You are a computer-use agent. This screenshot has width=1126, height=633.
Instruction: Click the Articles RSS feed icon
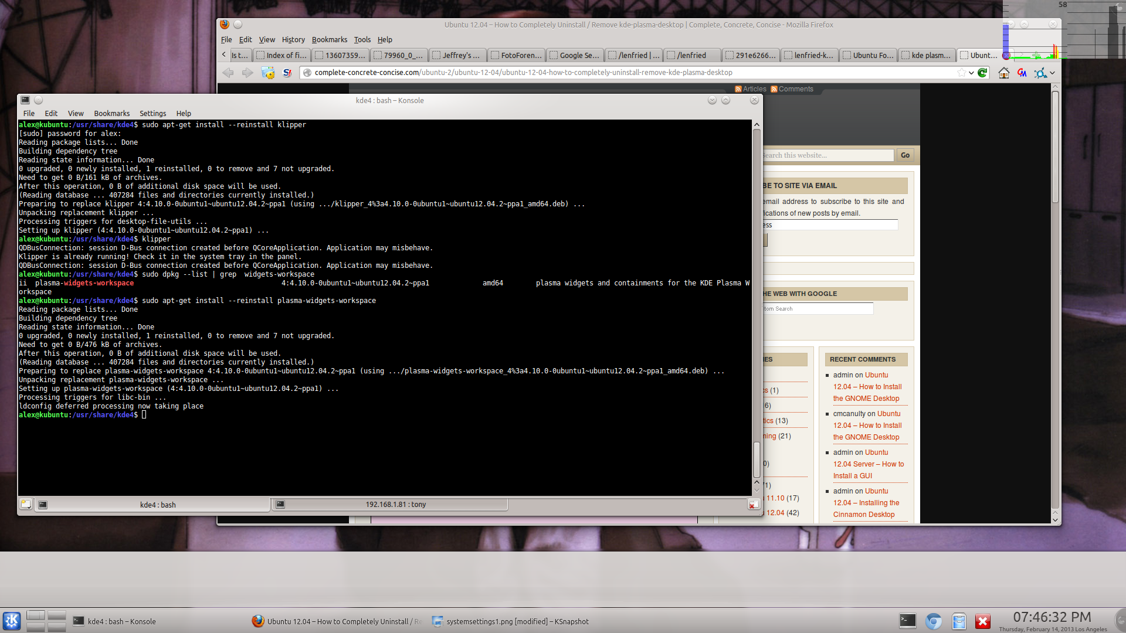coord(738,89)
